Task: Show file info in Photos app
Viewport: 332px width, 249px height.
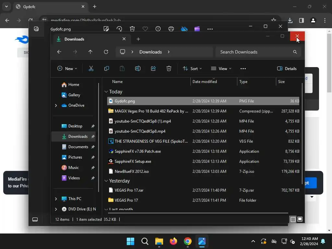Action: pyautogui.click(x=158, y=29)
